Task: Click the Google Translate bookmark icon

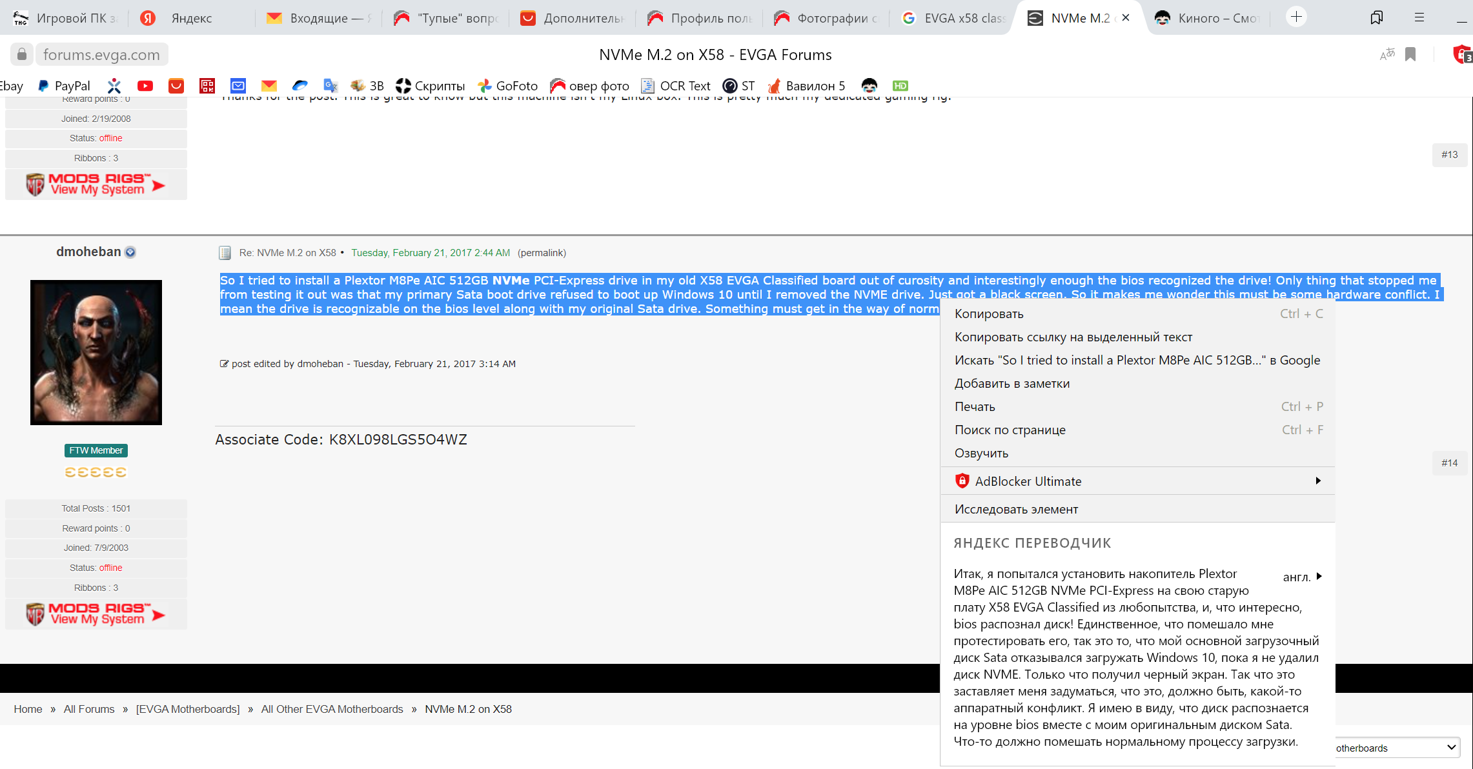Action: (x=330, y=86)
